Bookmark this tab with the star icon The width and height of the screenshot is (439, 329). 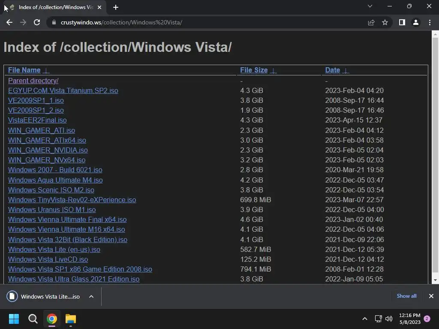385,22
